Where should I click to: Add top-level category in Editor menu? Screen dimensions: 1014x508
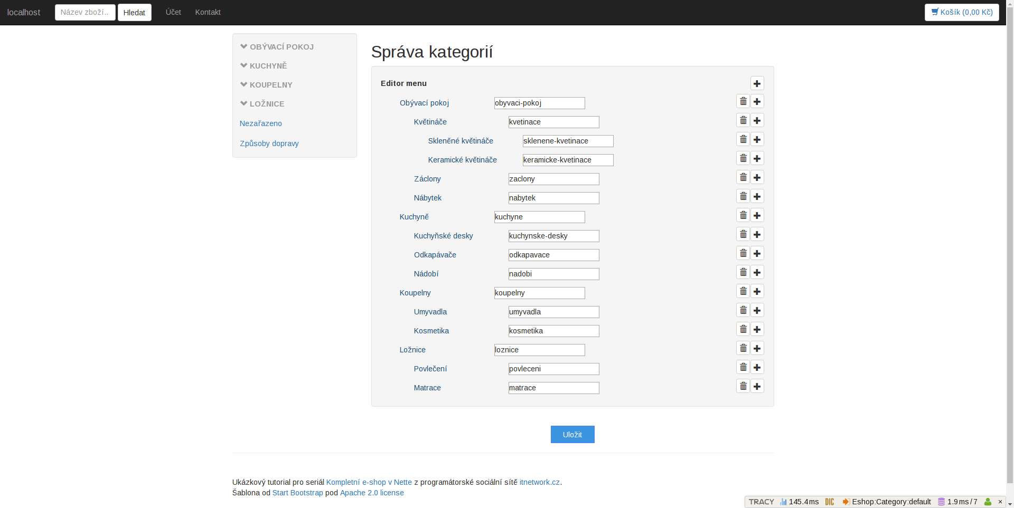coord(757,83)
